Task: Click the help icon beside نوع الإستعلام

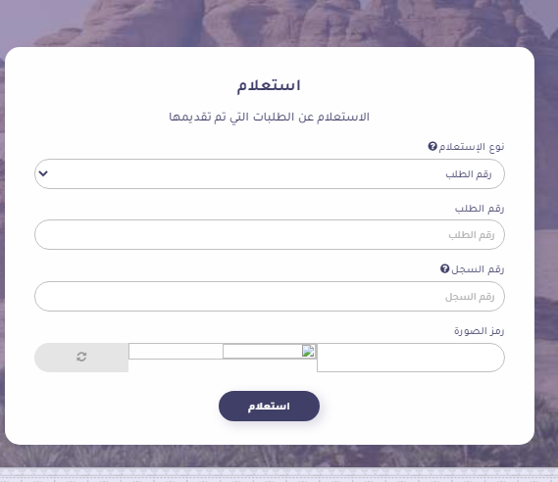Action: point(432,146)
